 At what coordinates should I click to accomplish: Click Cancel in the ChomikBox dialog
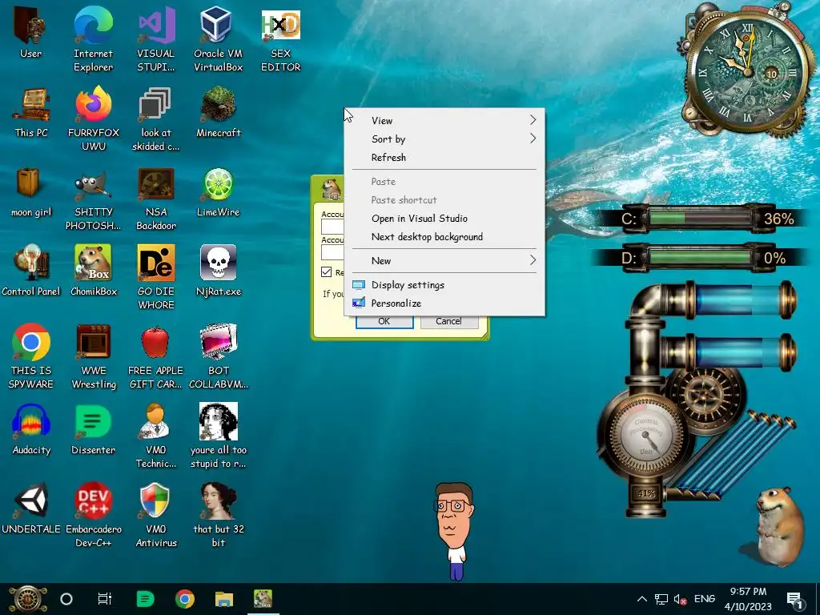pos(448,321)
